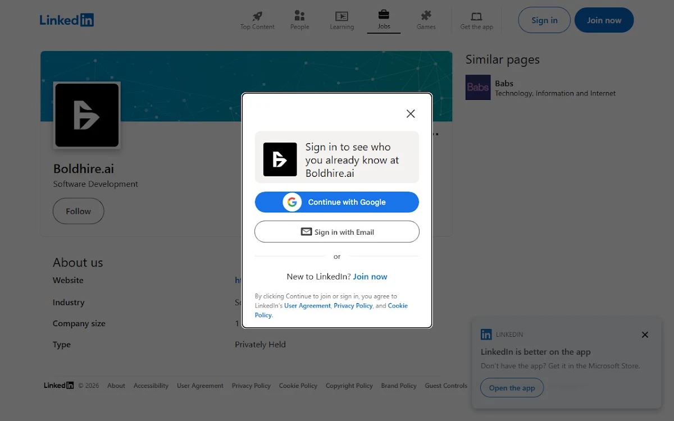Image resolution: width=674 pixels, height=421 pixels.
Task: Close the sign-in dialog with X
Action: tap(411, 113)
